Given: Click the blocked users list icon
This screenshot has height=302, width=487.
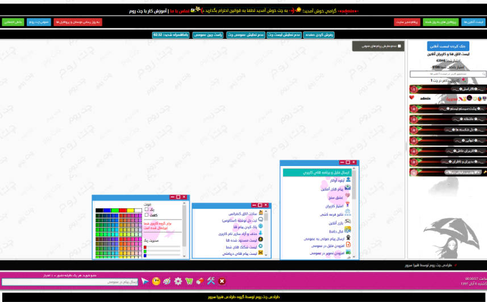Looking at the screenshot, I should 261,239.
